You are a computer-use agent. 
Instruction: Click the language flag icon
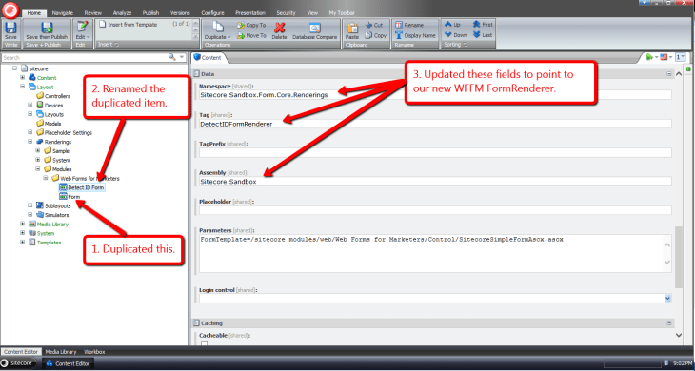pyautogui.click(x=664, y=57)
